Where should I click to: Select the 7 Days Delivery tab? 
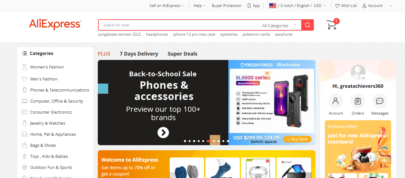(139, 54)
